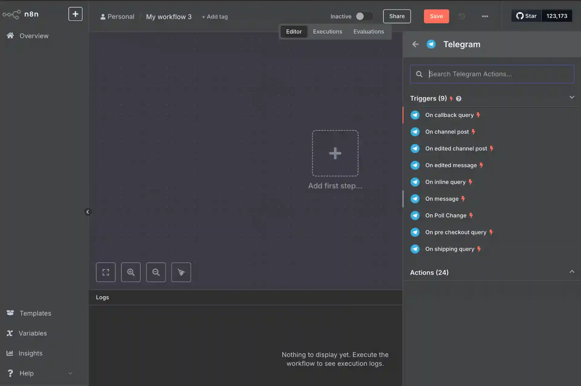
Task: Expand the Help menu chevron
Action: (x=70, y=373)
